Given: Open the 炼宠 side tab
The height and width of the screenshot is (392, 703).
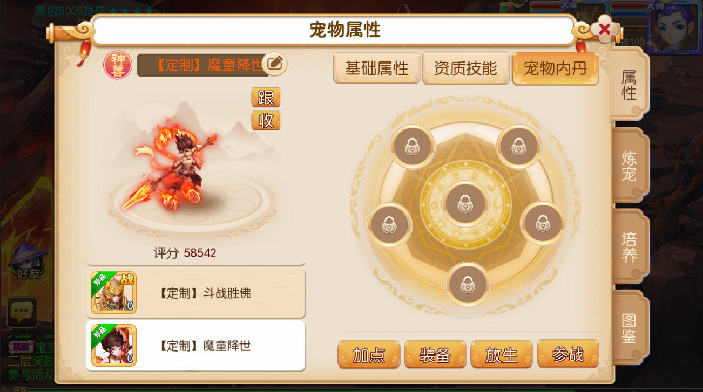Looking at the screenshot, I should pos(630,166).
